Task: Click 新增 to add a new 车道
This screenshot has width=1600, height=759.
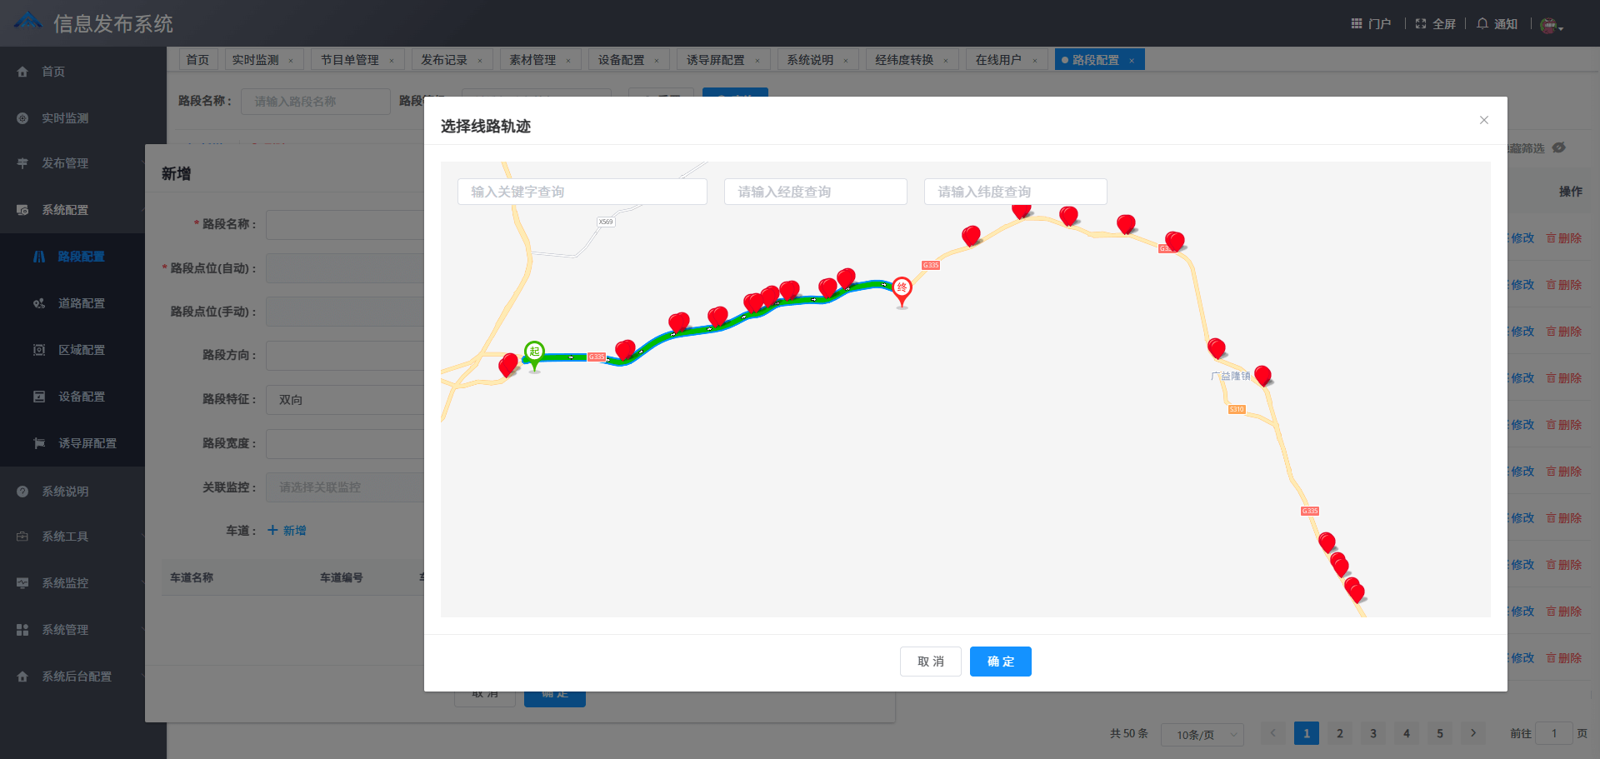Action: coord(287,531)
